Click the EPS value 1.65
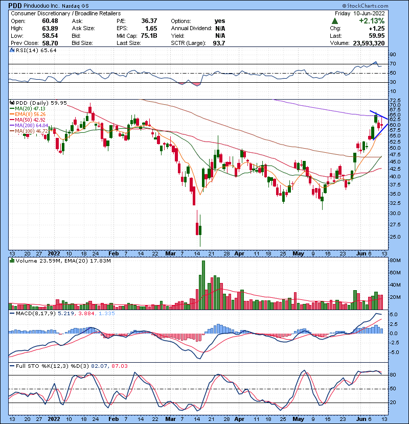The image size is (409, 424). tap(151, 29)
